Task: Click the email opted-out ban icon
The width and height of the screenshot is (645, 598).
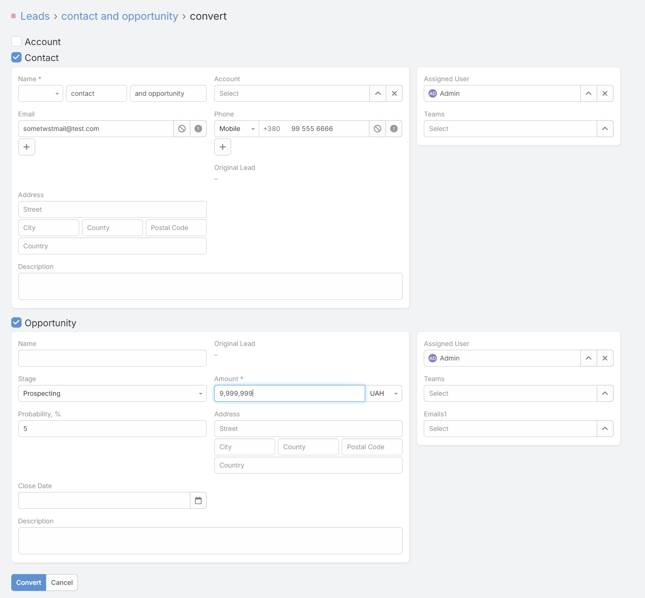Action: tap(182, 129)
